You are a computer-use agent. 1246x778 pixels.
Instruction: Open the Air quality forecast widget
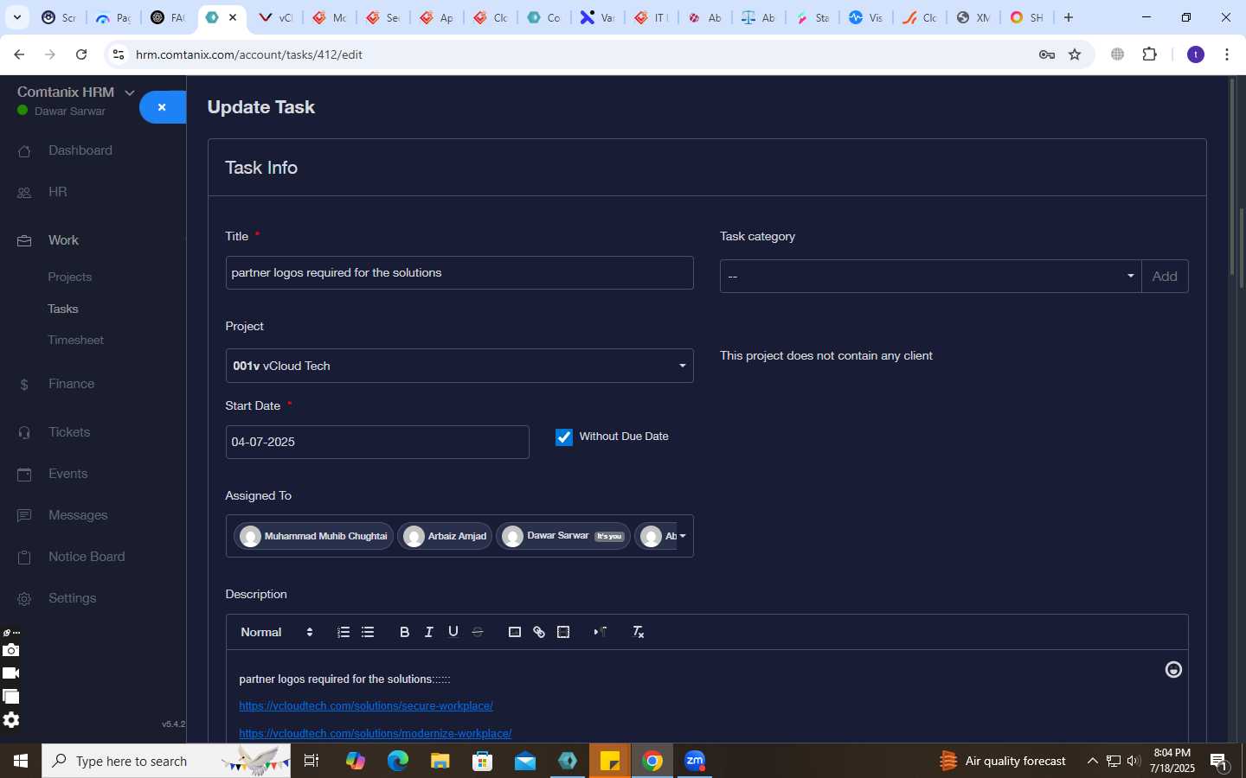tap(1003, 761)
